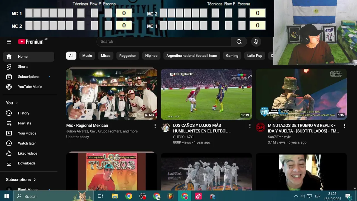Open LOS CAÑOS Y LUJOS video title
The image size is (357, 201).
coord(202,128)
